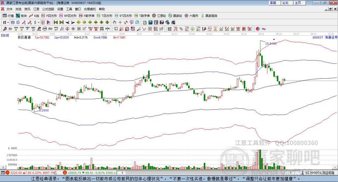
Task: Open the 六角形 hexagon tool
Action: [191, 16]
